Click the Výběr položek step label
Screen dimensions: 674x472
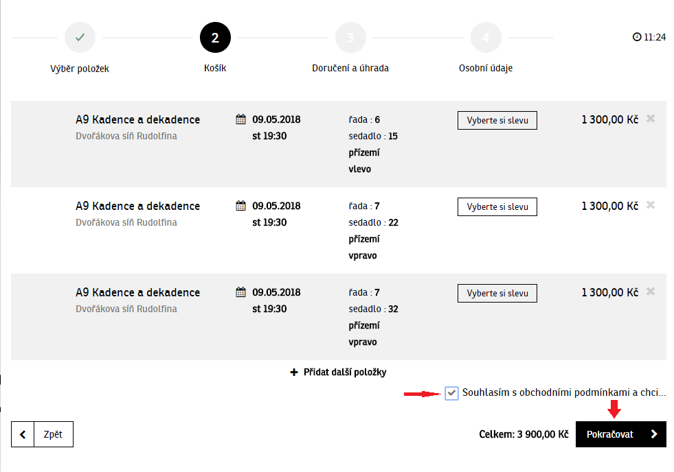coord(80,69)
